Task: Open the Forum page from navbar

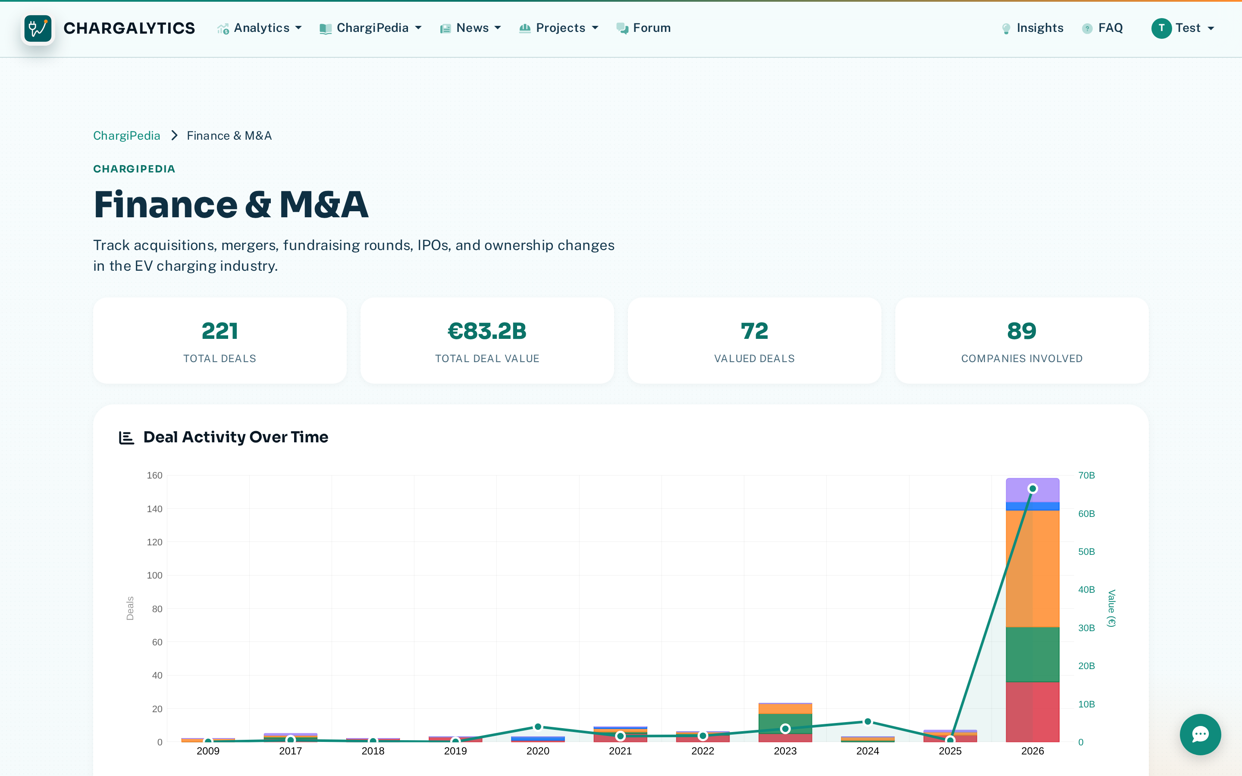Action: point(643,28)
